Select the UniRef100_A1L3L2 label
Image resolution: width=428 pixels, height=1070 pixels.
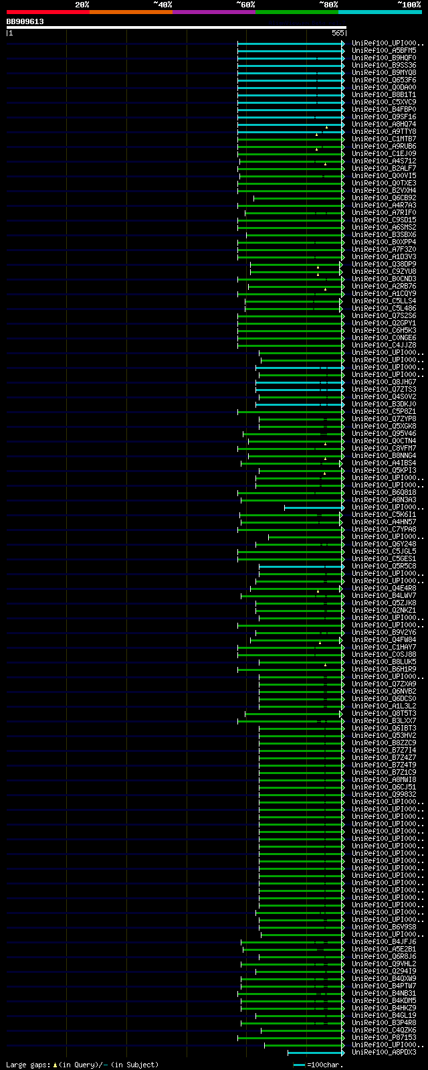(x=384, y=706)
